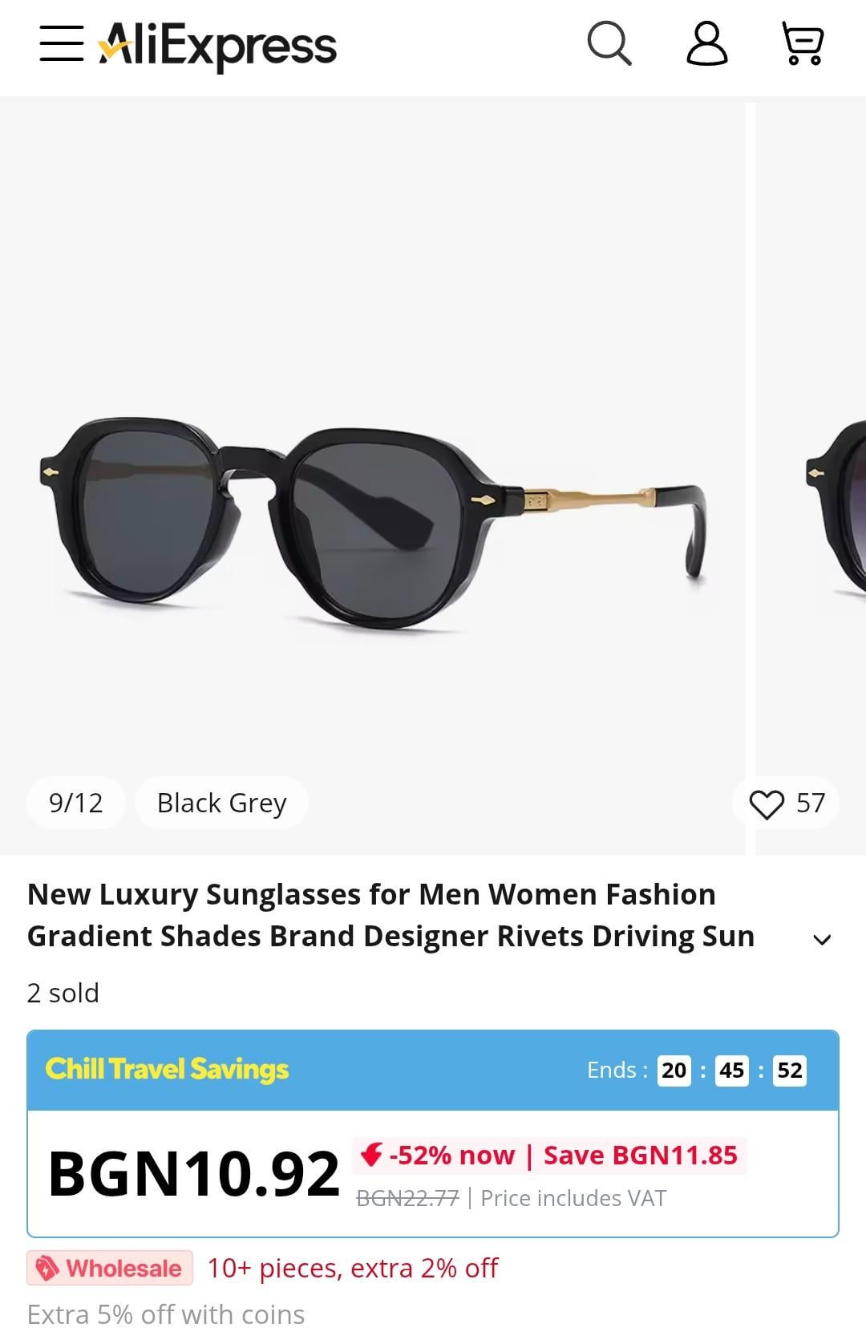Tap the 9/12 image counter

(x=76, y=803)
